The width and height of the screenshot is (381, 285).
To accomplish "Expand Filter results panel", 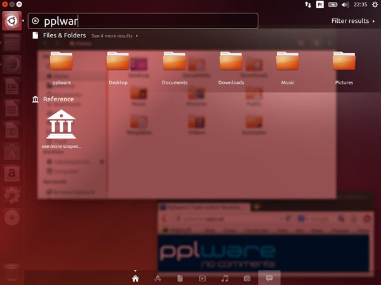I will click(353, 21).
